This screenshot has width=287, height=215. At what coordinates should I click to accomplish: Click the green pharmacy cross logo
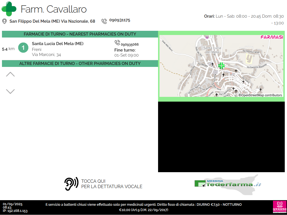tap(9, 9)
